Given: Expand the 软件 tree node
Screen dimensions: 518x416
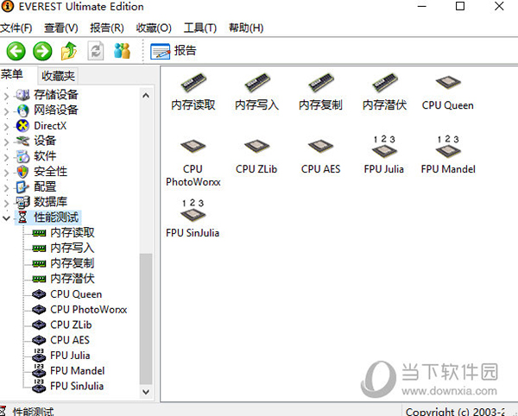Looking at the screenshot, I should click(6, 157).
